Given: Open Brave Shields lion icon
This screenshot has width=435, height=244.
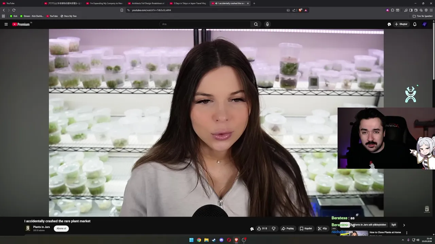Looking at the screenshot, I should (300, 10).
